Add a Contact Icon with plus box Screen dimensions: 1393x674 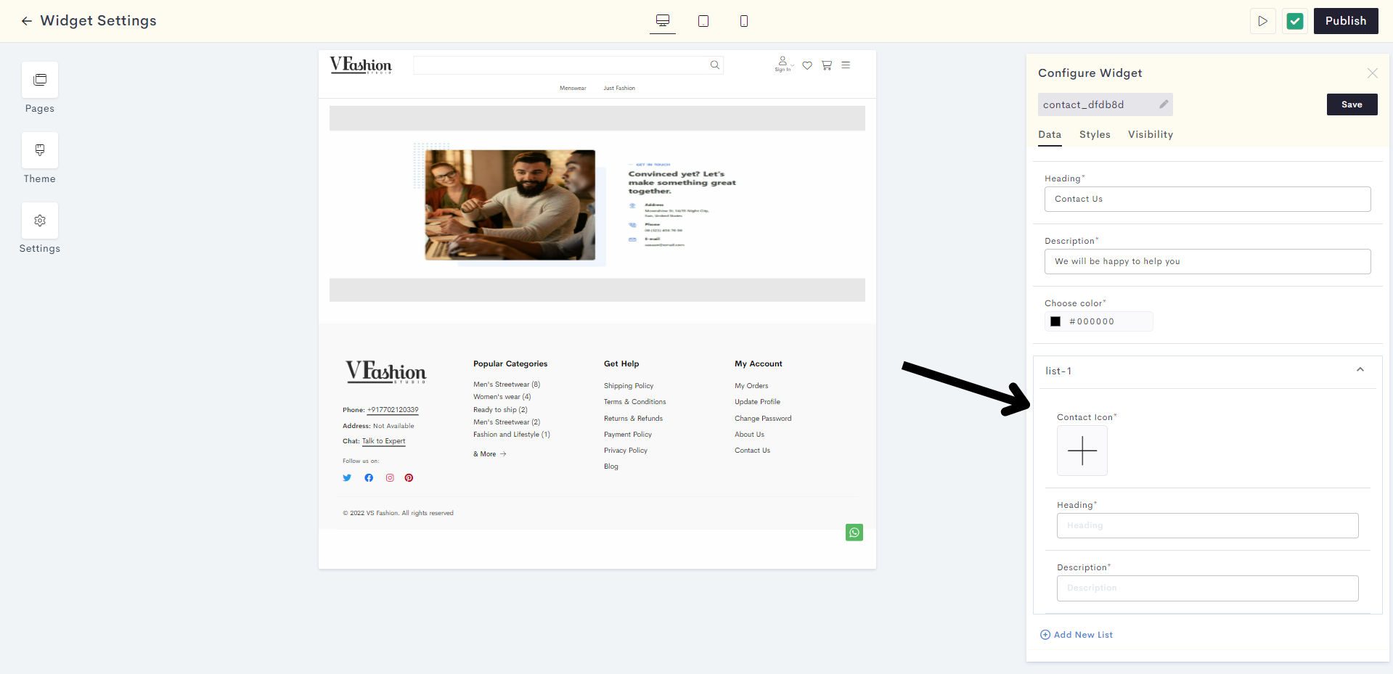pyautogui.click(x=1082, y=451)
